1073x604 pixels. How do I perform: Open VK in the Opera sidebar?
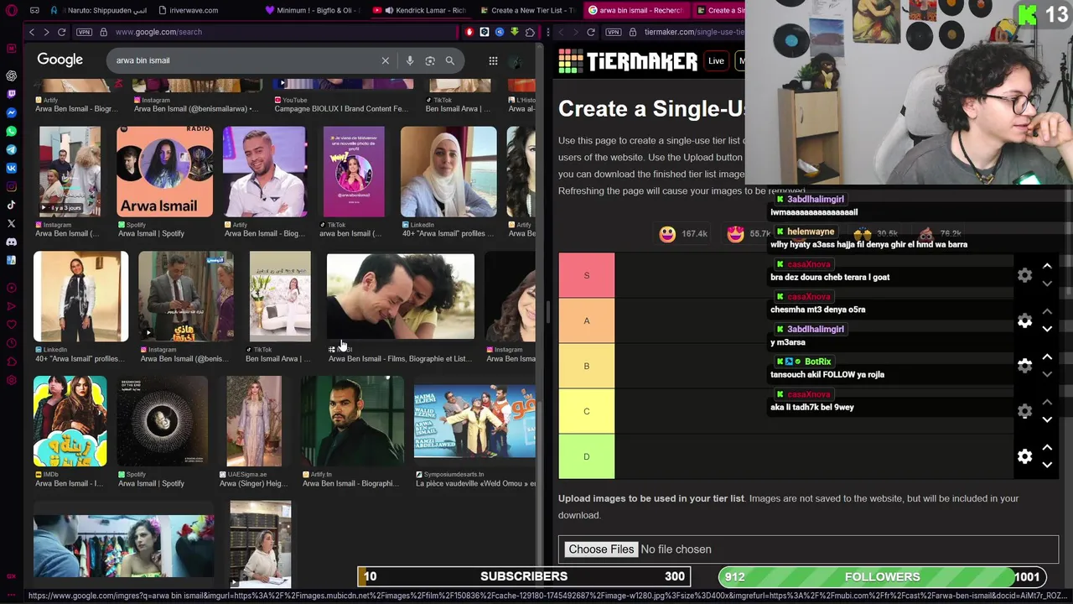coord(11,168)
